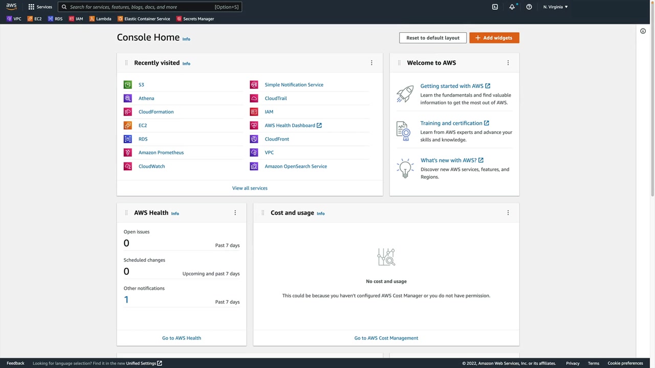Image resolution: width=655 pixels, height=368 pixels.
Task: Open Unified Settings link in footer
Action: 144,363
